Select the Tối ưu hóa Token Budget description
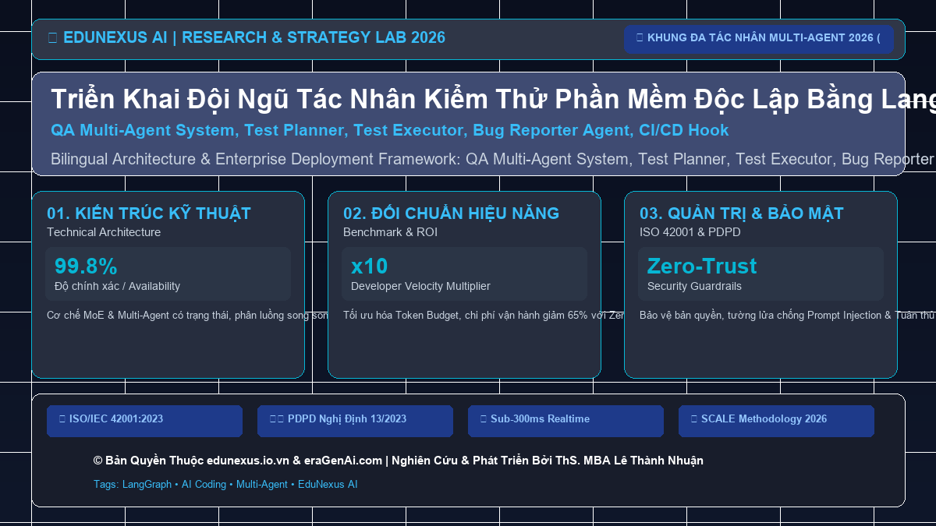 point(484,316)
